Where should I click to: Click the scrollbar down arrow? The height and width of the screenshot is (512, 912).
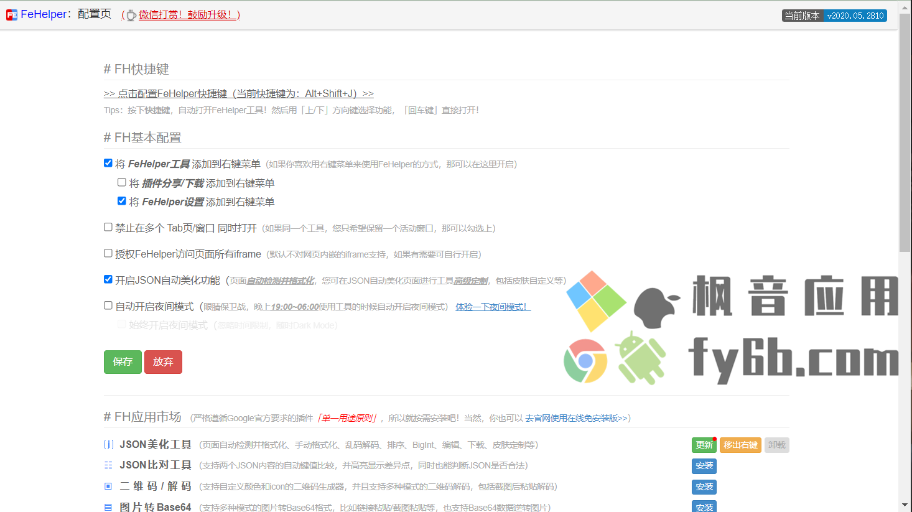pos(905,505)
